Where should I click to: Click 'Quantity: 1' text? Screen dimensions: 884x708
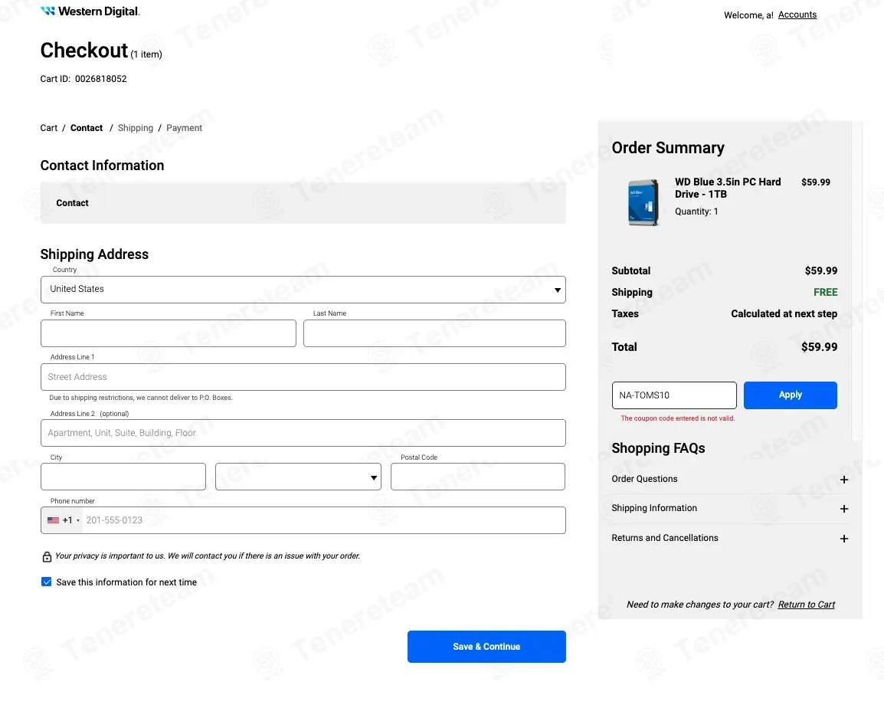click(696, 211)
